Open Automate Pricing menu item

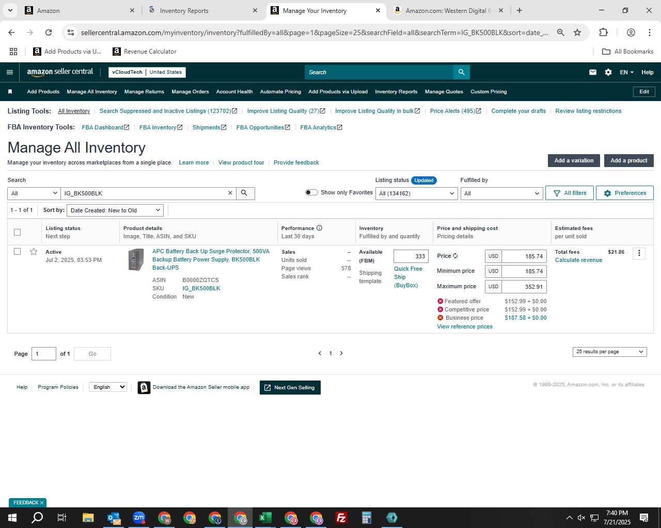tap(280, 92)
